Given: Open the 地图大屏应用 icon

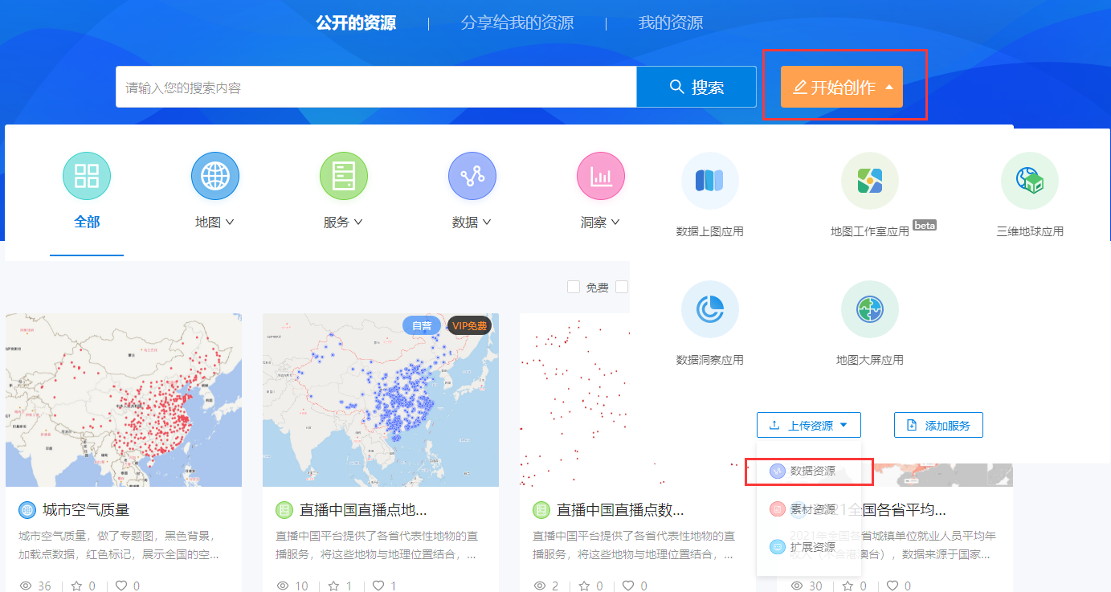Looking at the screenshot, I should pos(869,309).
